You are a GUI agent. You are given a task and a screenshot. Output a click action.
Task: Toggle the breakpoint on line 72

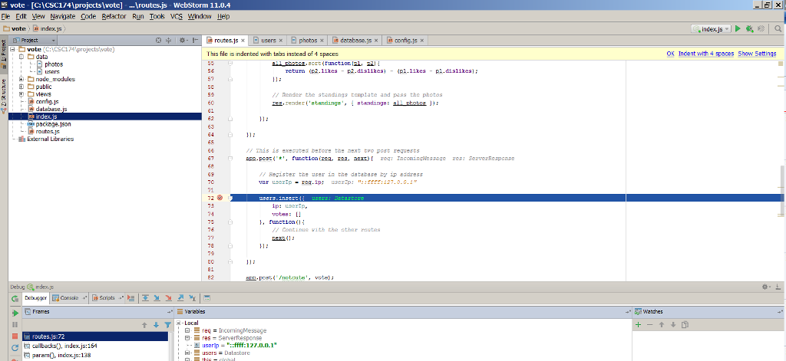point(220,198)
